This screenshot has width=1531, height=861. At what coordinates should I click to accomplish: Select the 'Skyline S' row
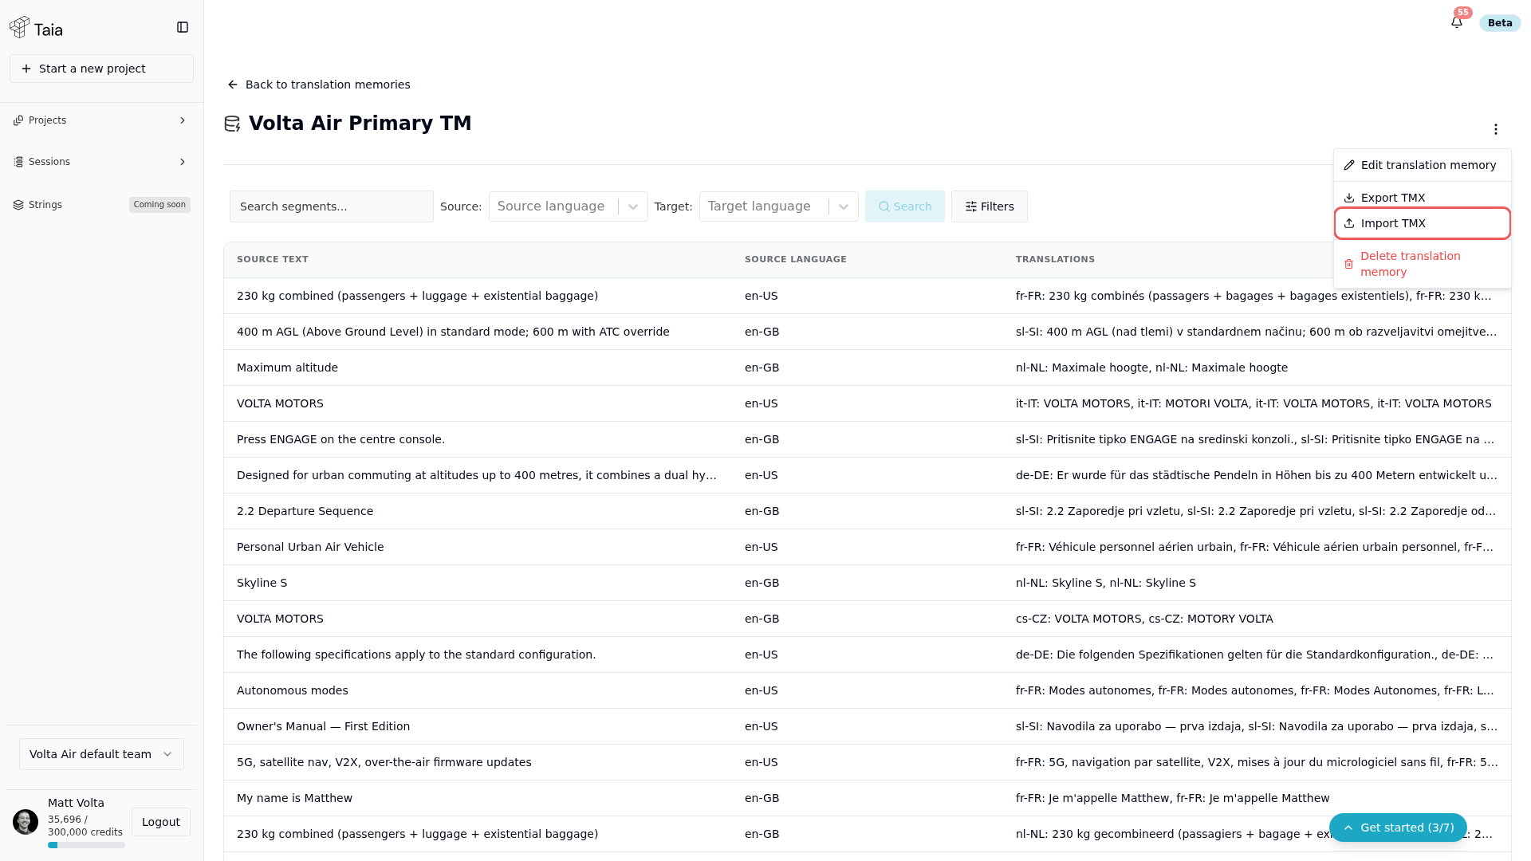click(x=867, y=583)
